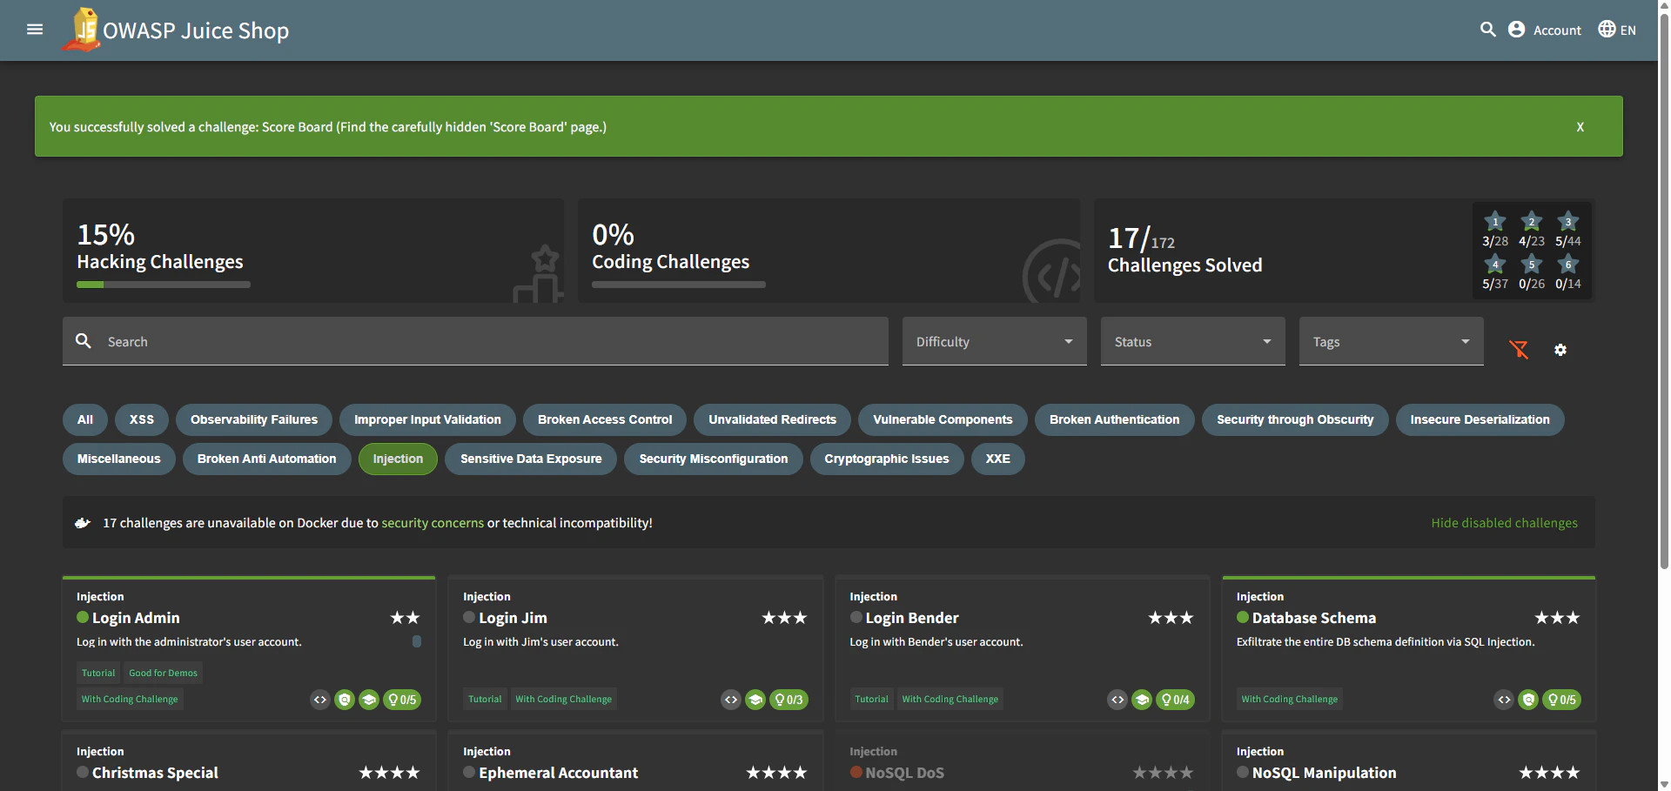Image resolution: width=1671 pixels, height=791 pixels.
Task: Show Login Jim hints 0/3
Action: point(789,700)
